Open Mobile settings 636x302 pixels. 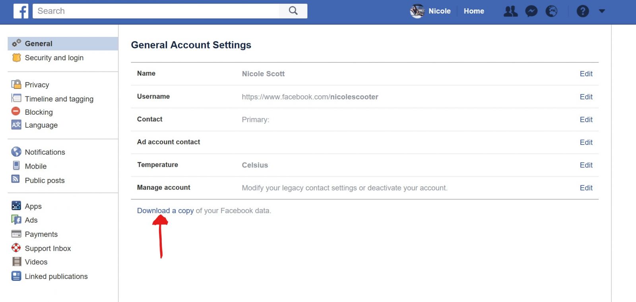[x=35, y=166]
